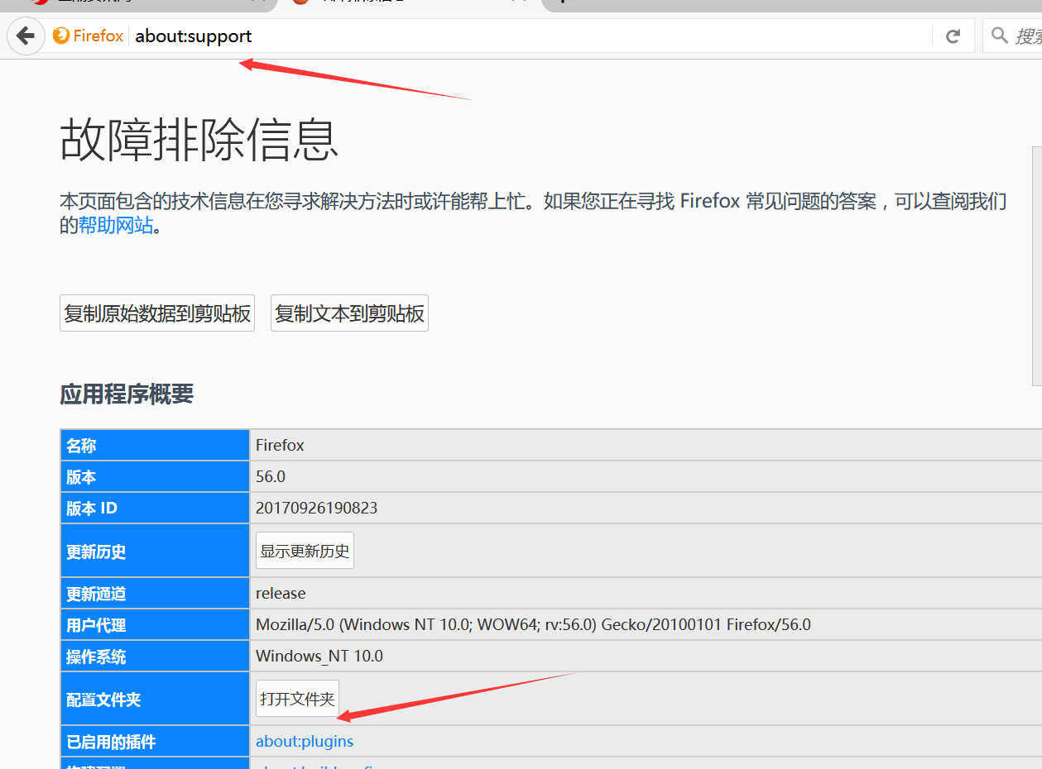Select the 更新通道 row header
The height and width of the screenshot is (769, 1042).
click(156, 593)
